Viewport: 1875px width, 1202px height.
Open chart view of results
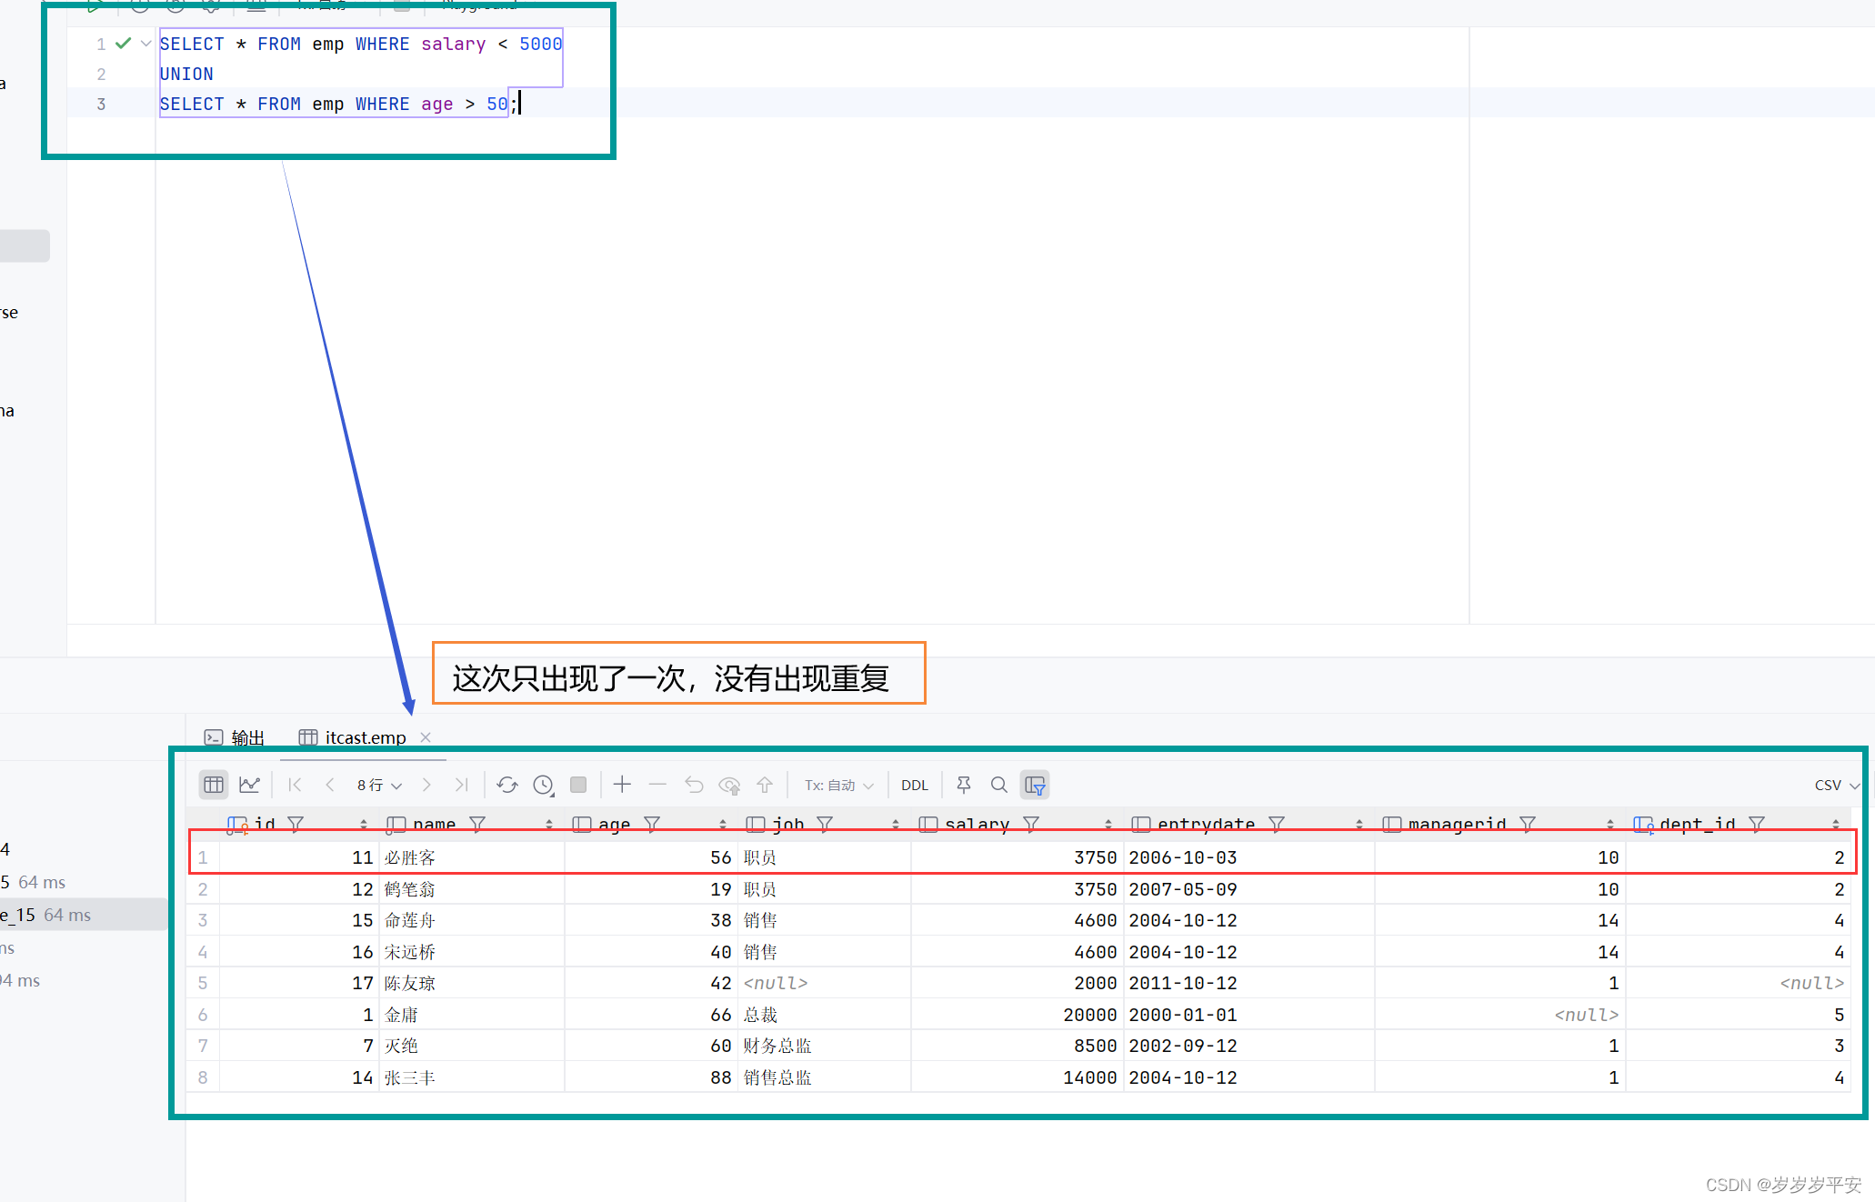pos(249,785)
